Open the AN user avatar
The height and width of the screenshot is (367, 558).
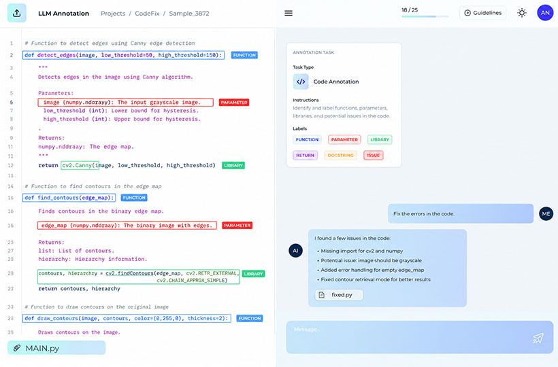[545, 13]
